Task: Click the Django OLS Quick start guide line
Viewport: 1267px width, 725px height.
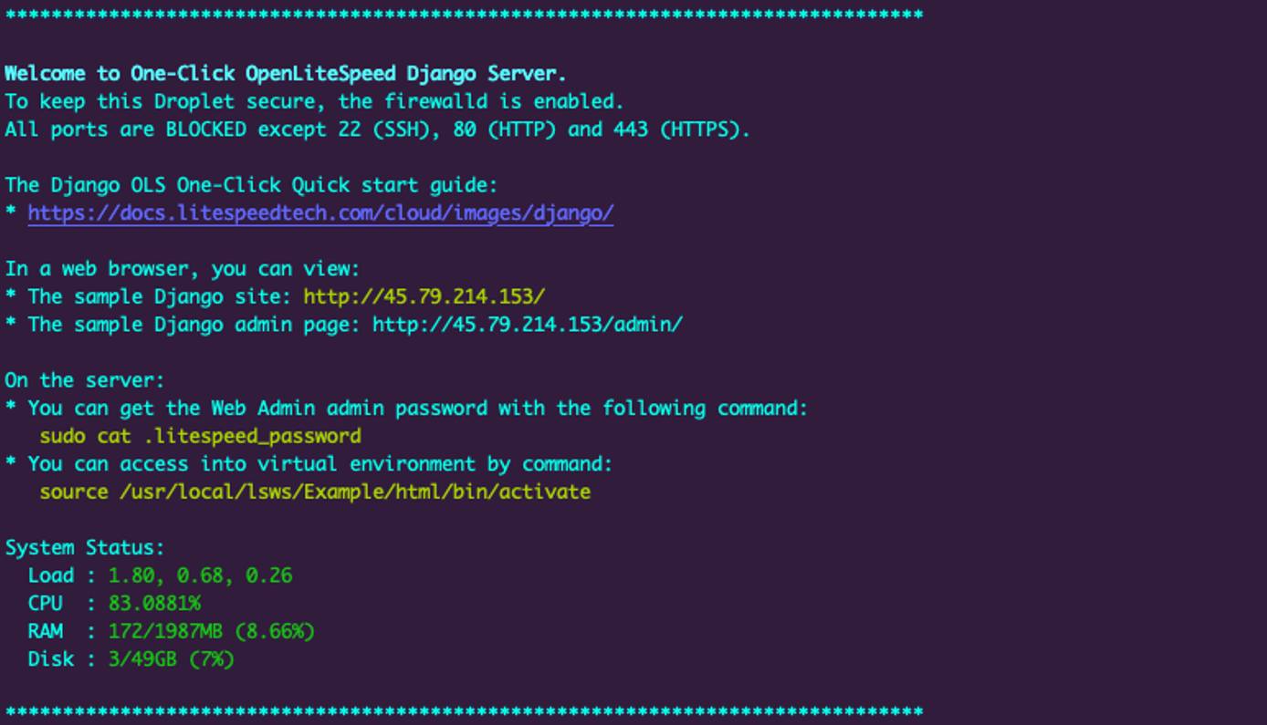Action: [x=251, y=185]
